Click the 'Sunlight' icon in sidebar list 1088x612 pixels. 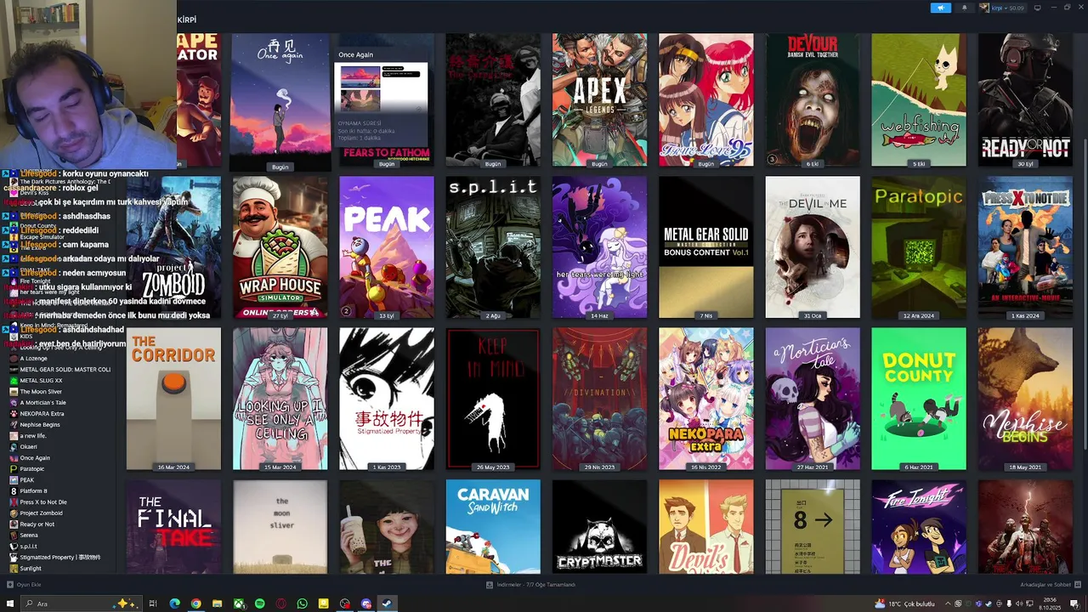[14, 569]
